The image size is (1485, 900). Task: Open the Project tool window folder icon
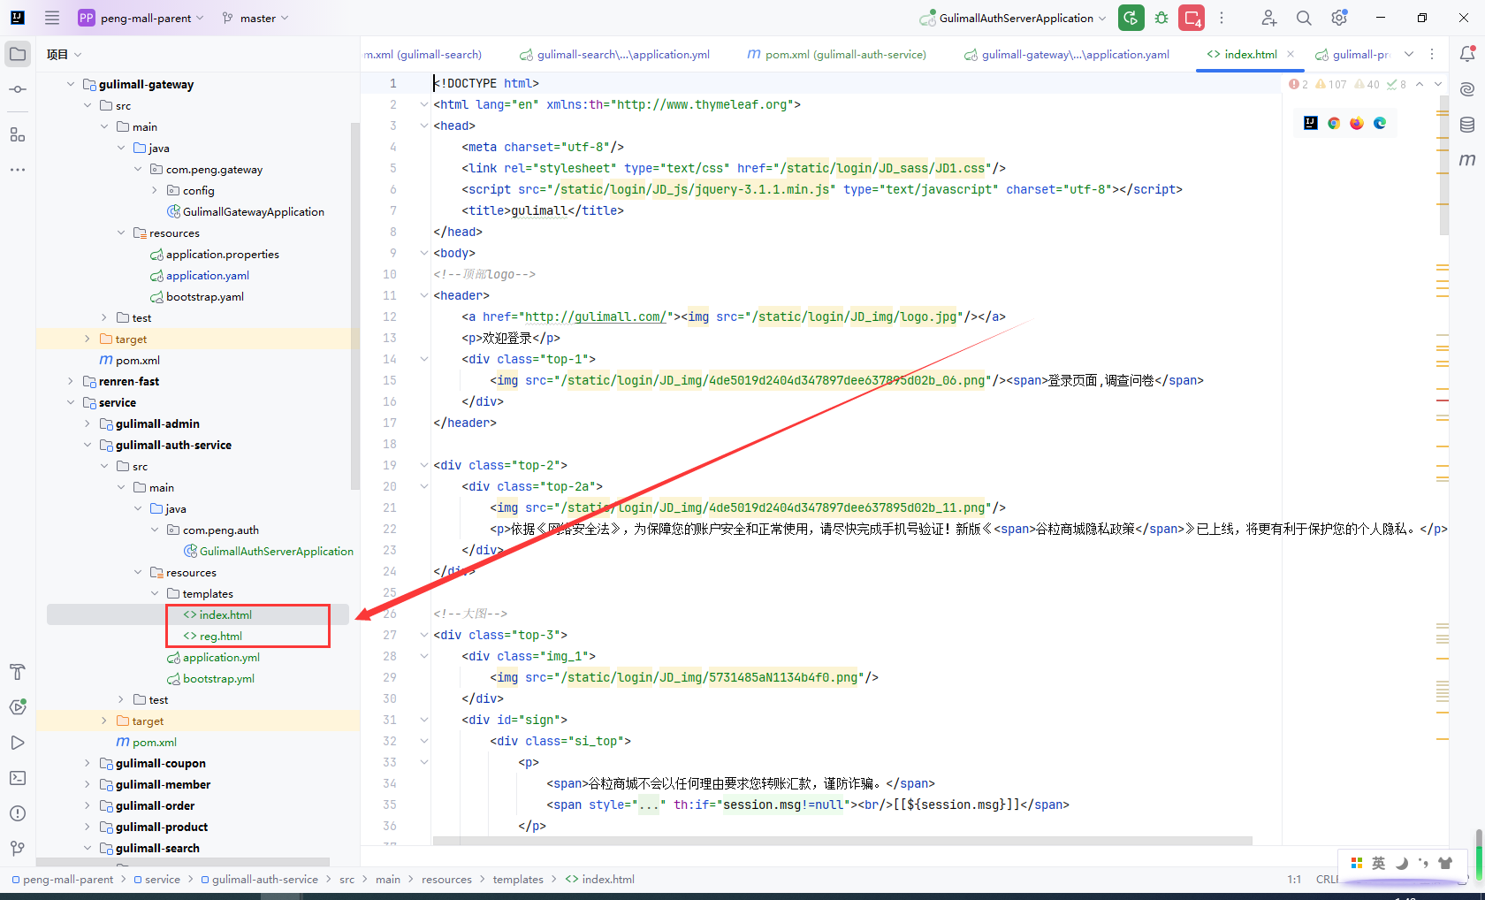(18, 54)
